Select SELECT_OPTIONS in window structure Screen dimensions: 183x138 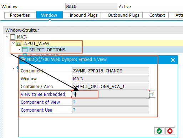pos(47,50)
